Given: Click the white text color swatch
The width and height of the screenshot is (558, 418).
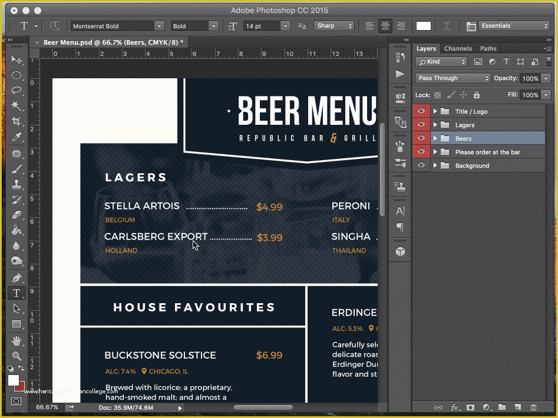Looking at the screenshot, I should [x=423, y=26].
